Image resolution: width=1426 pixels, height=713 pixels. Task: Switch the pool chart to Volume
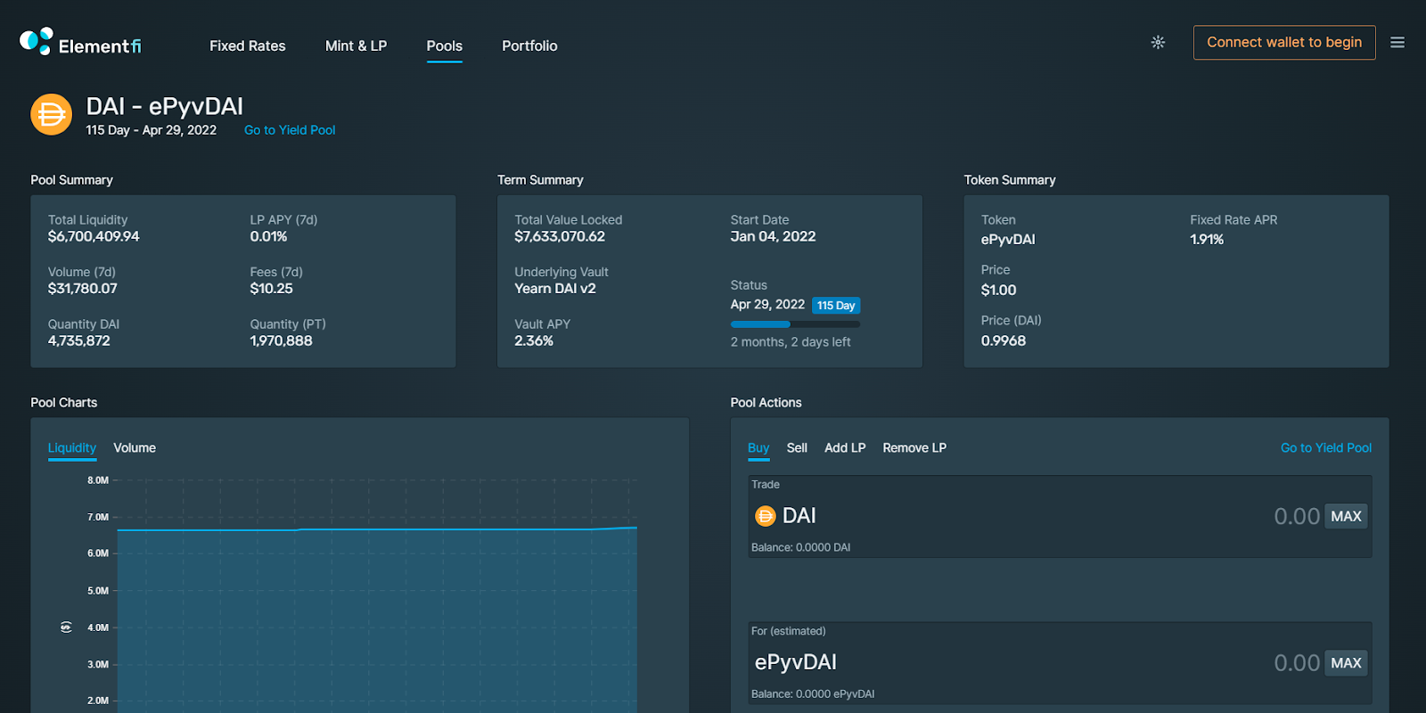pos(135,447)
